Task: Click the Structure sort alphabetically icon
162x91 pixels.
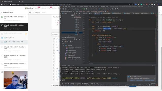Action: click(x=63, y=41)
